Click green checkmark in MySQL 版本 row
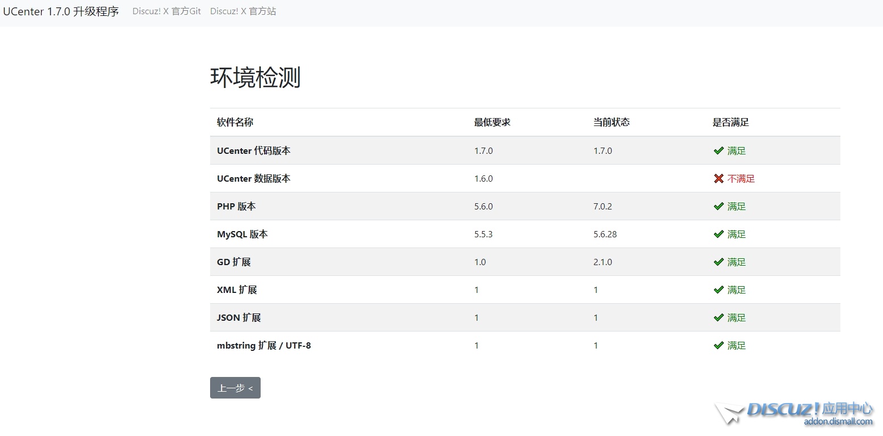 coord(718,234)
